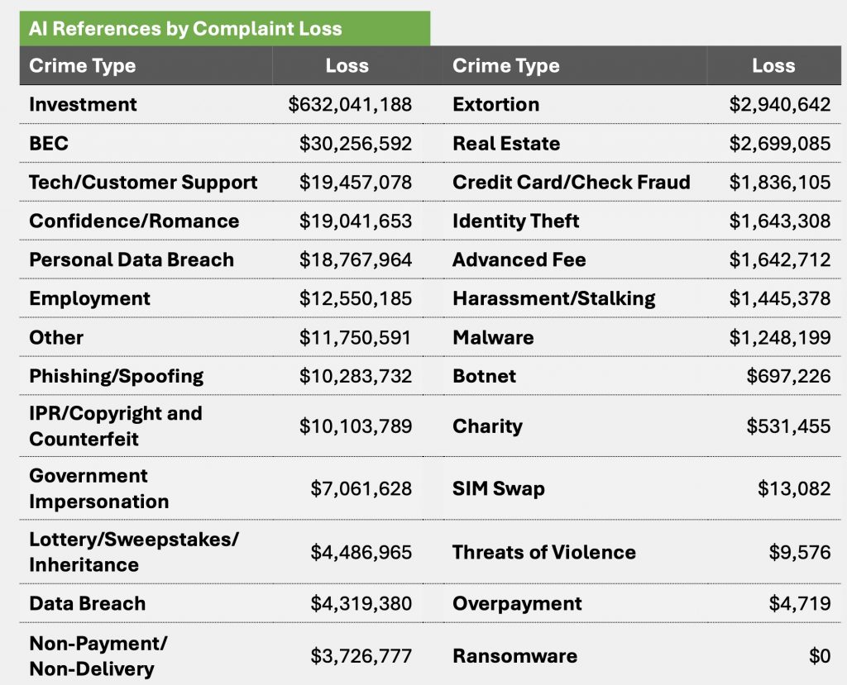Select the Confidence/Romance crime type
847x685 pixels.
point(134,221)
